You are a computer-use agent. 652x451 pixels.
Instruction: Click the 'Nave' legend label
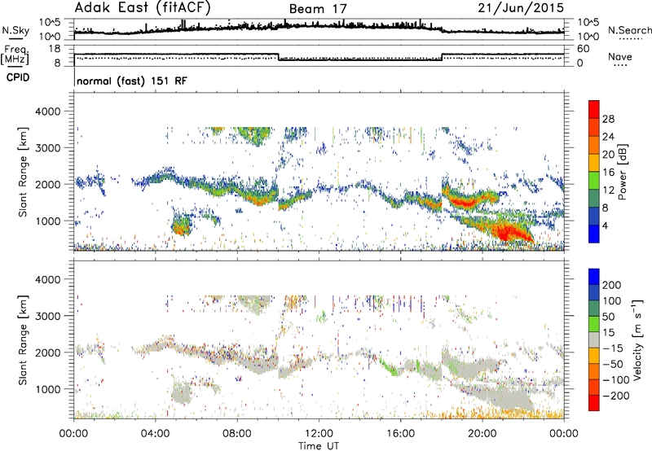click(x=619, y=56)
